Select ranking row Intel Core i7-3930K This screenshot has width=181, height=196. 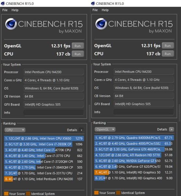point(44,144)
